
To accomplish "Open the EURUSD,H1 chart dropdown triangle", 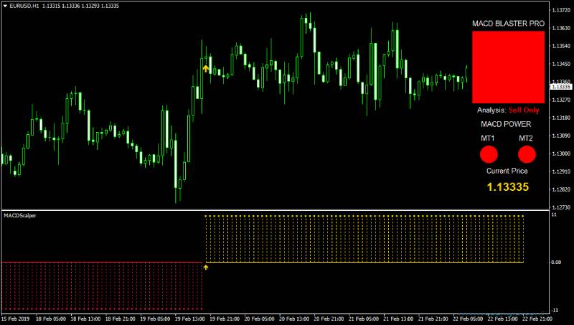I will click(x=6, y=5).
